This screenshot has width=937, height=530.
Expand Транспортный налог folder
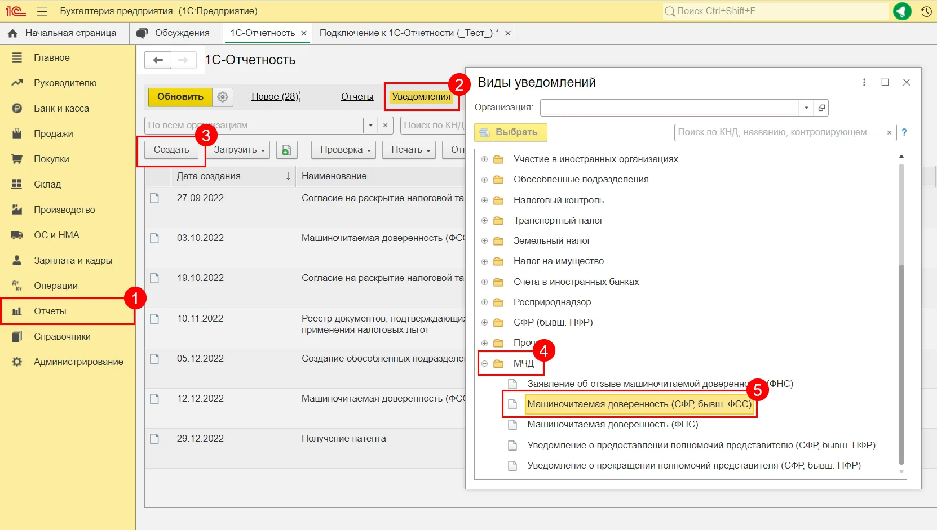point(484,221)
